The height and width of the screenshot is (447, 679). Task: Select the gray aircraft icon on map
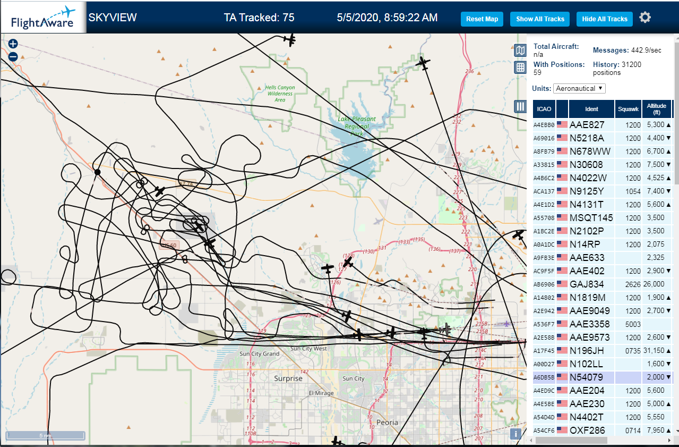pyautogui.click(x=445, y=330)
